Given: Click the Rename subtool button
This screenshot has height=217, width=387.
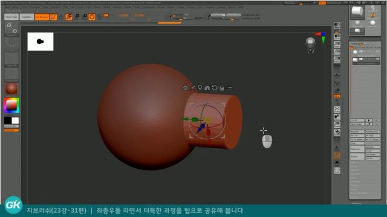Looking at the screenshot, I should point(357,132).
